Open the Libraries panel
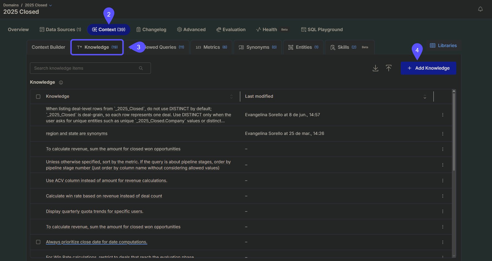Screen dimensions: 492x261 pyautogui.click(x=443, y=45)
